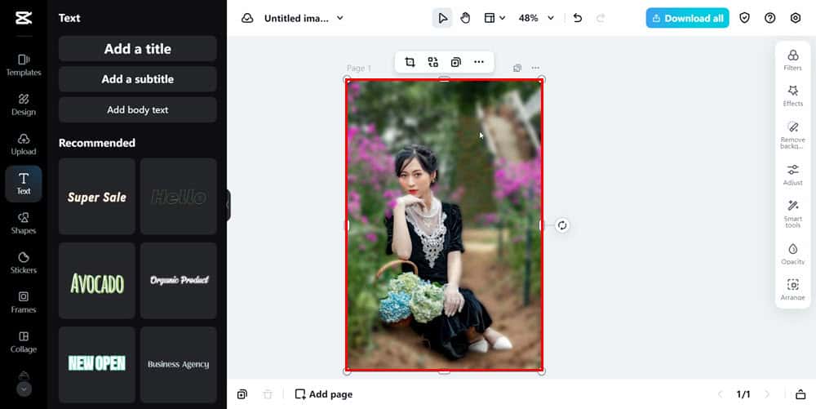Open the Shapes panel
This screenshot has height=409, width=816.
[x=24, y=223]
